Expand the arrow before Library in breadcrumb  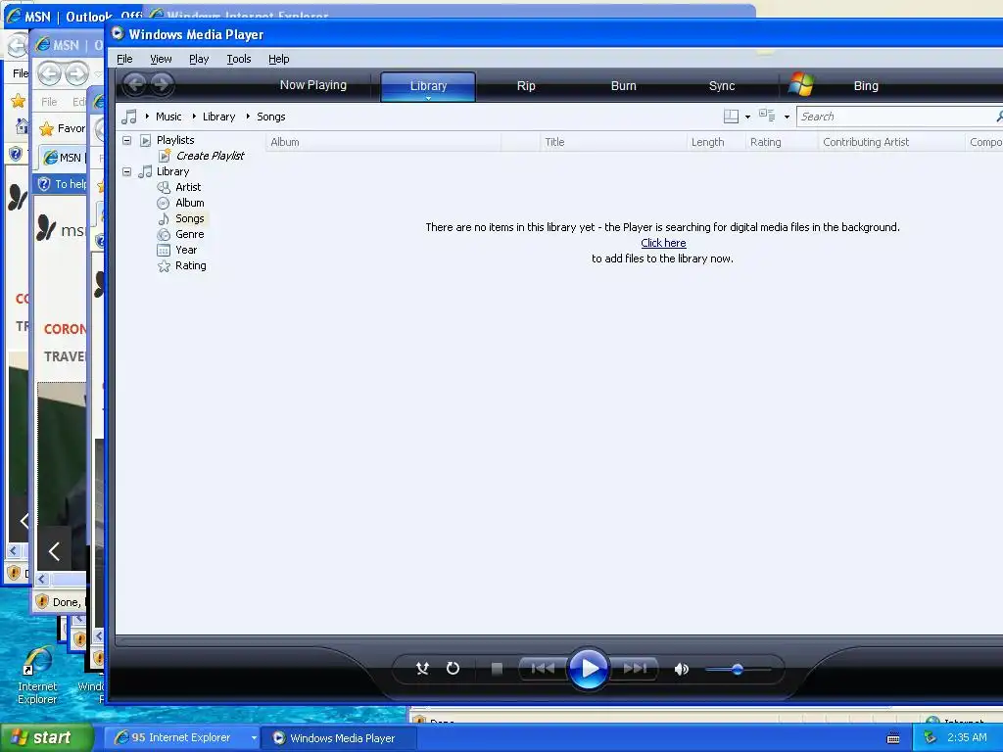pos(194,117)
